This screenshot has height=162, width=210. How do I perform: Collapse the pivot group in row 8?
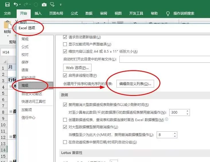click(11, 111)
